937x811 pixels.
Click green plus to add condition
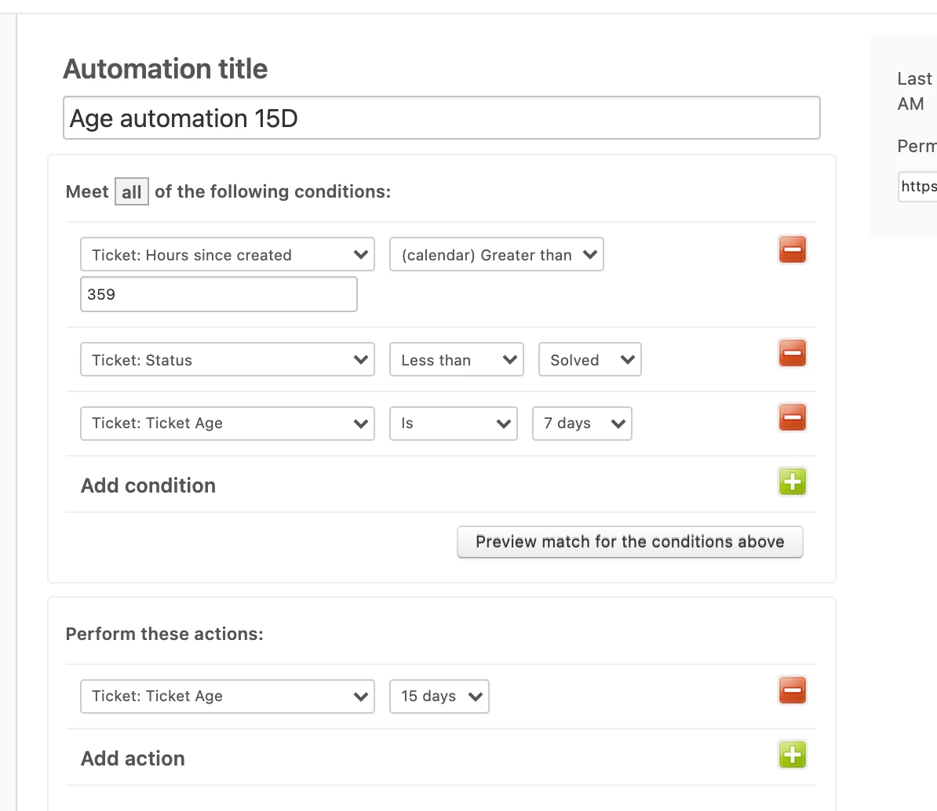pyautogui.click(x=792, y=482)
